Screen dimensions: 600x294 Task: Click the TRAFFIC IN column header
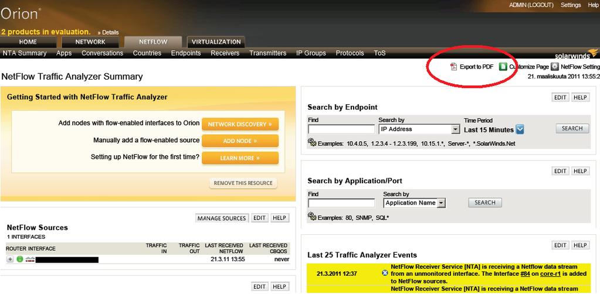156,248
